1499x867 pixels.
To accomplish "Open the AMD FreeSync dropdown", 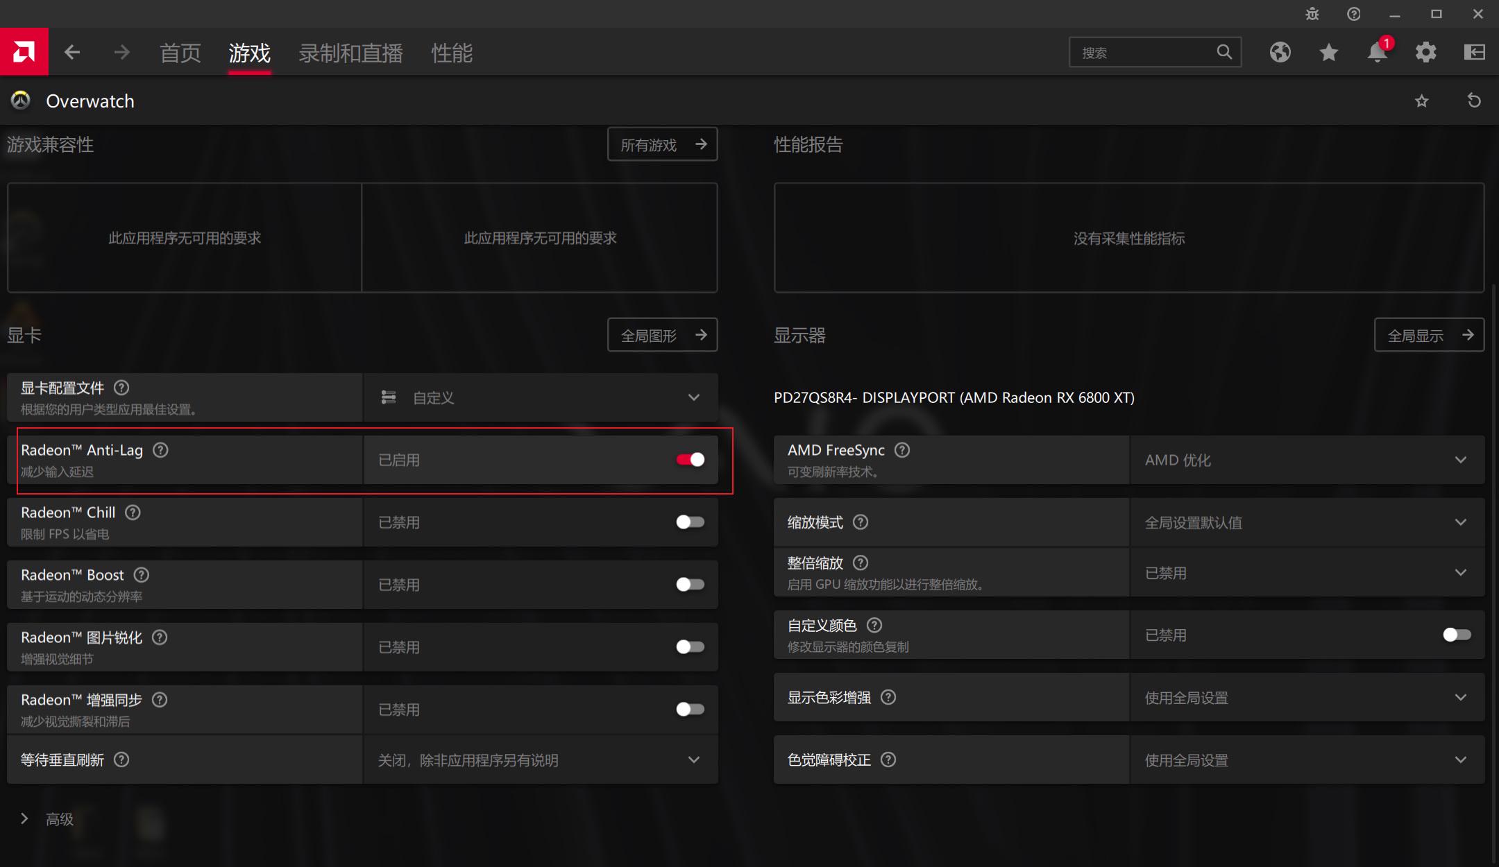I will [x=1461, y=459].
